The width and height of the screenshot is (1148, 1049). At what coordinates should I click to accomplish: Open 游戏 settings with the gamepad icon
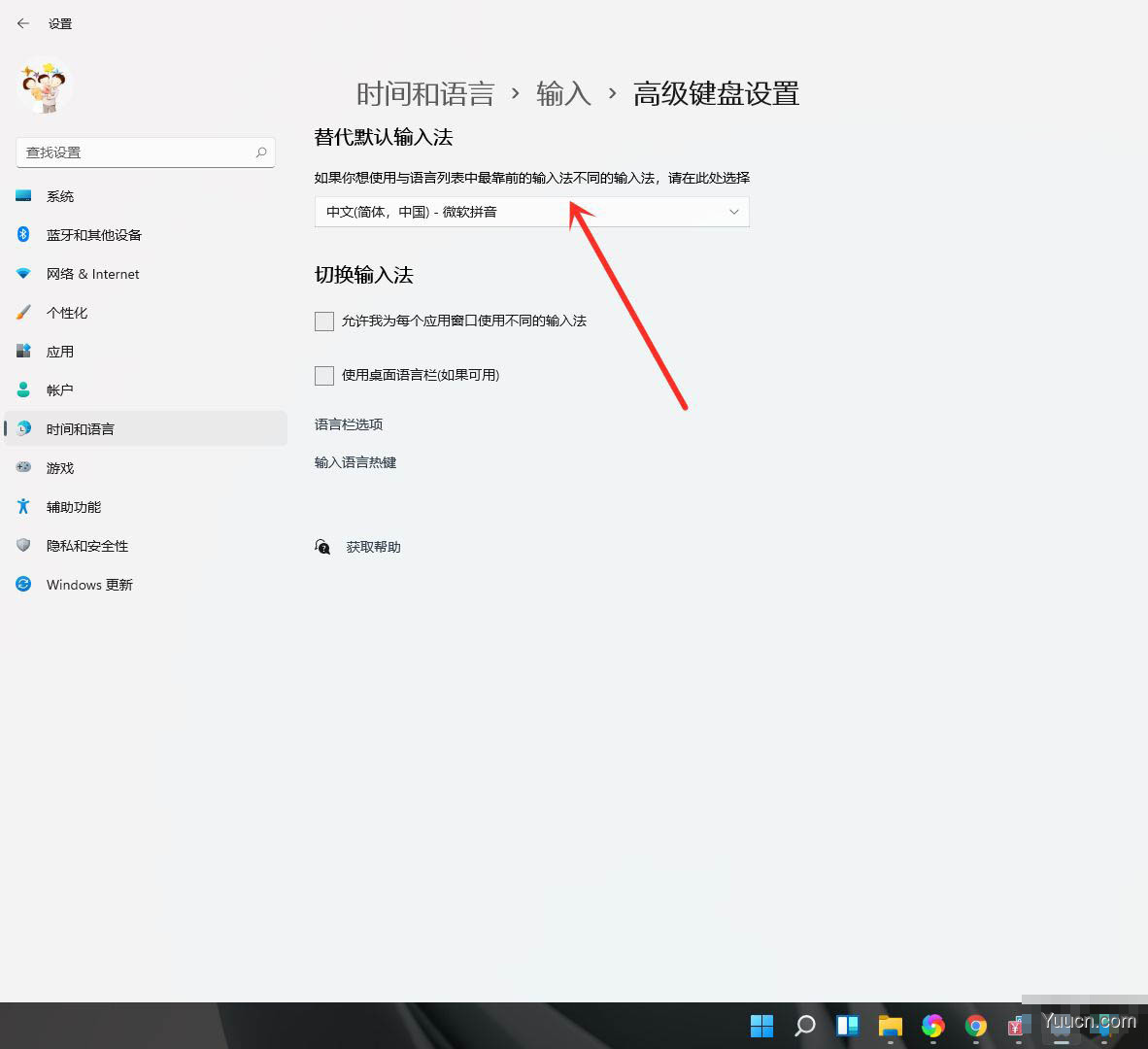145,468
